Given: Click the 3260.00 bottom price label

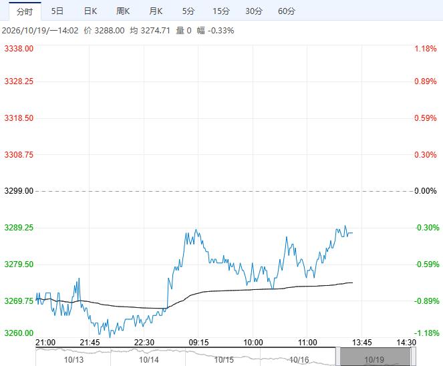Looking at the screenshot, I should coord(19,333).
